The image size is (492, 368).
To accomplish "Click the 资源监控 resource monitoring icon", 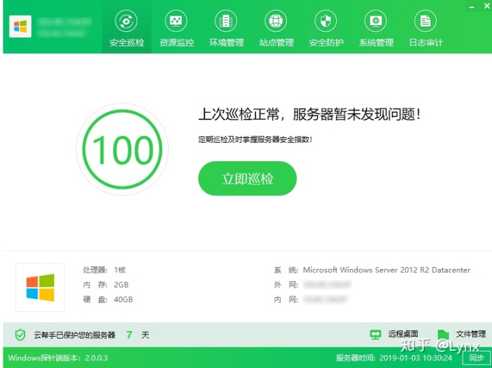I will pos(176,21).
